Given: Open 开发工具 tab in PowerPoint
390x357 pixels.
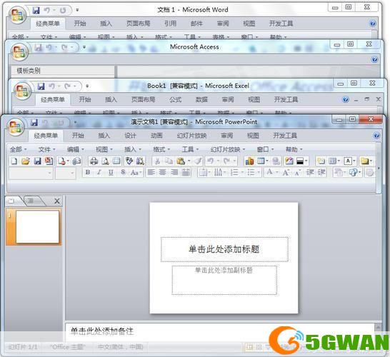Looking at the screenshot, I should pos(285,136).
